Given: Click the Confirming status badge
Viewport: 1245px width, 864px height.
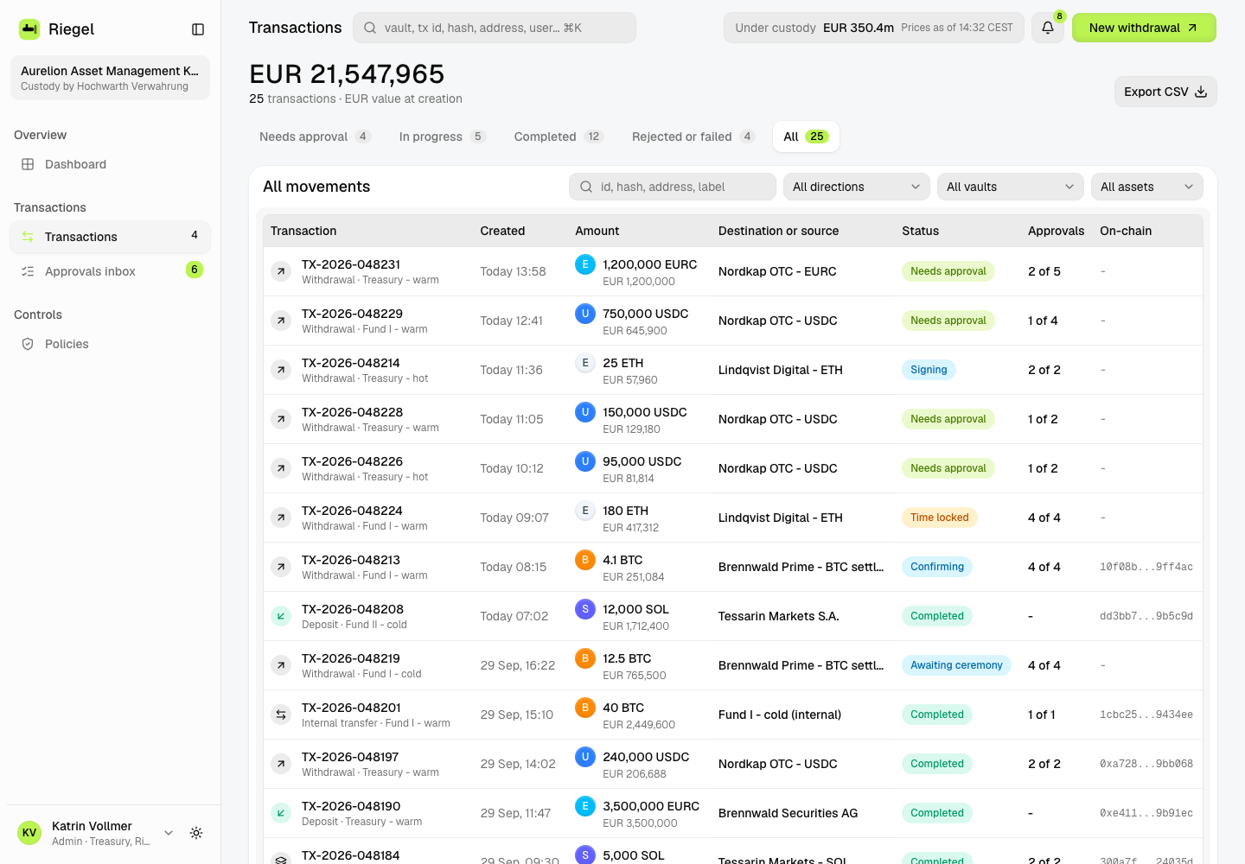Looking at the screenshot, I should point(937,567).
